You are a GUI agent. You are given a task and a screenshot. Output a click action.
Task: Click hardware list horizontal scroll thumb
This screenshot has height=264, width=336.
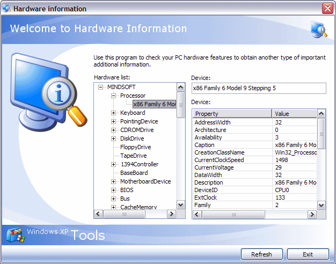coord(124,214)
